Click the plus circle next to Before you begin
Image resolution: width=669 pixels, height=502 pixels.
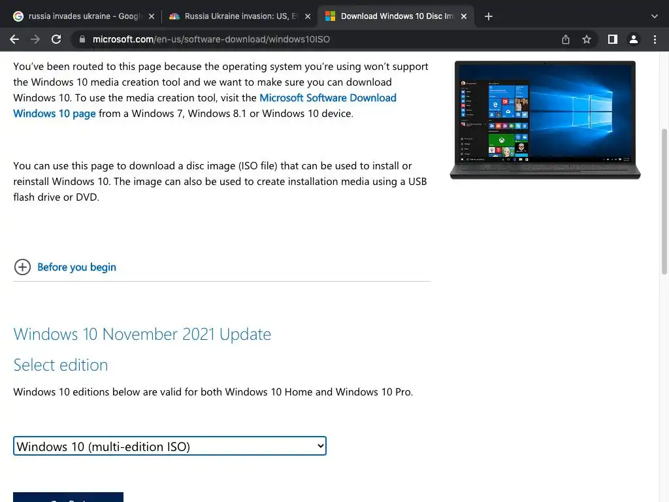[x=22, y=267]
